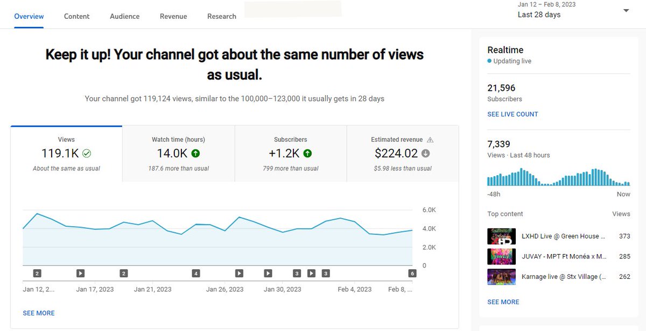
Task: Click the green up-arrow on Watch time metric
Action: tap(196, 153)
